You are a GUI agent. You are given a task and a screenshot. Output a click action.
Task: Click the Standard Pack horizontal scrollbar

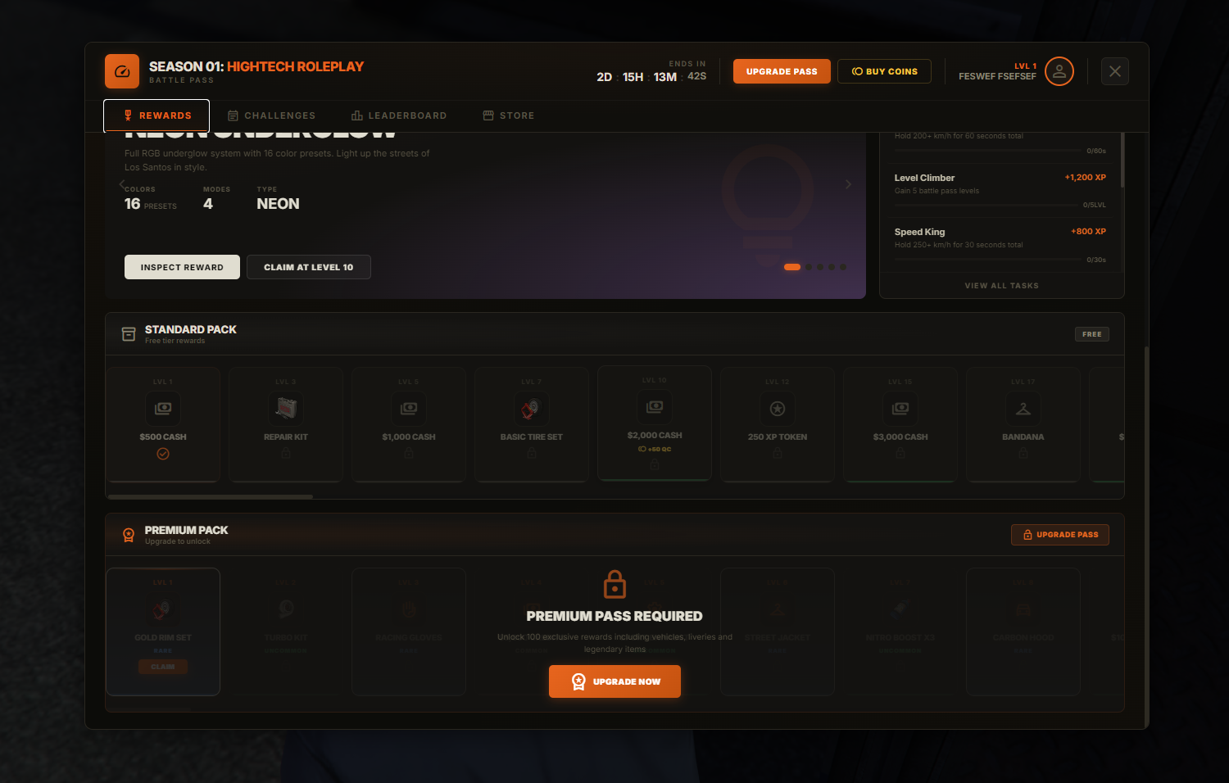pos(211,496)
